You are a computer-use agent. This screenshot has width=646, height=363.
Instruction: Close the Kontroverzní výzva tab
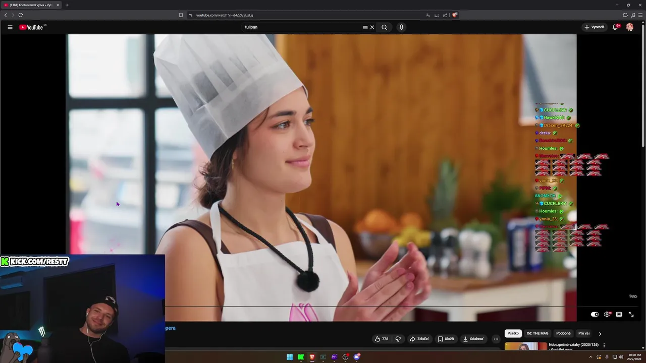coord(58,5)
